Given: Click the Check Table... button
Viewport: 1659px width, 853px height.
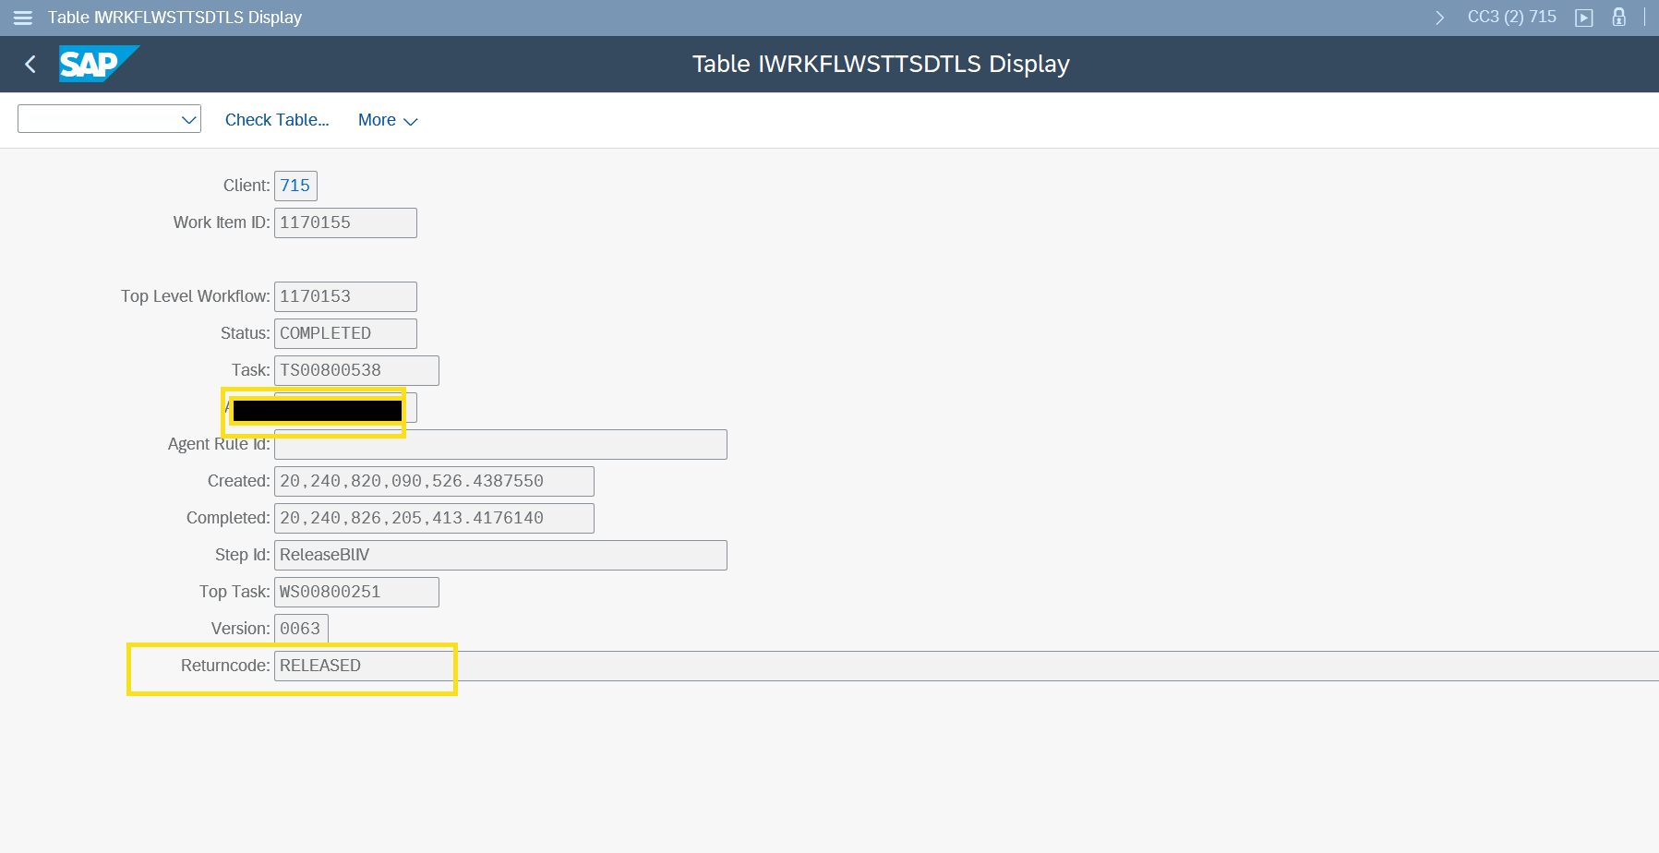Looking at the screenshot, I should point(277,120).
